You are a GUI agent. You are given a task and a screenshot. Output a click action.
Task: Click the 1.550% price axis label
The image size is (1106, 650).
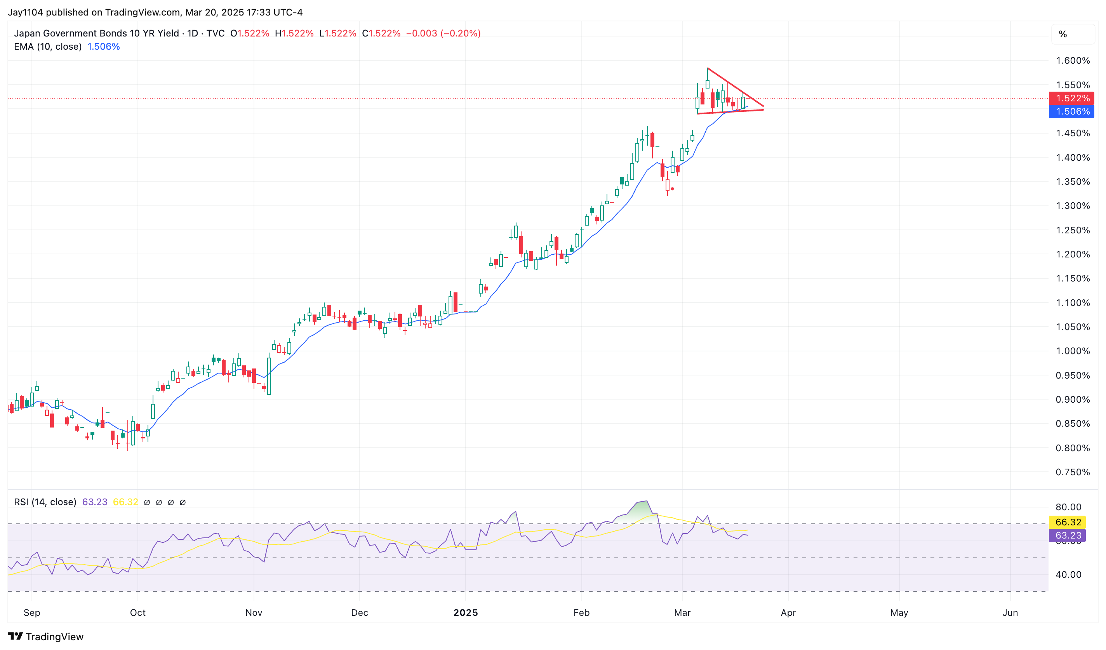pos(1073,85)
